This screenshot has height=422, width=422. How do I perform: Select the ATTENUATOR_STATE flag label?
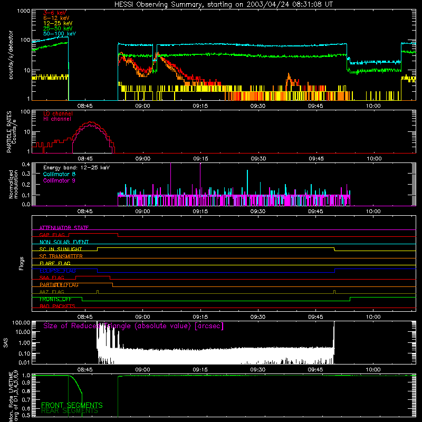[64, 228]
